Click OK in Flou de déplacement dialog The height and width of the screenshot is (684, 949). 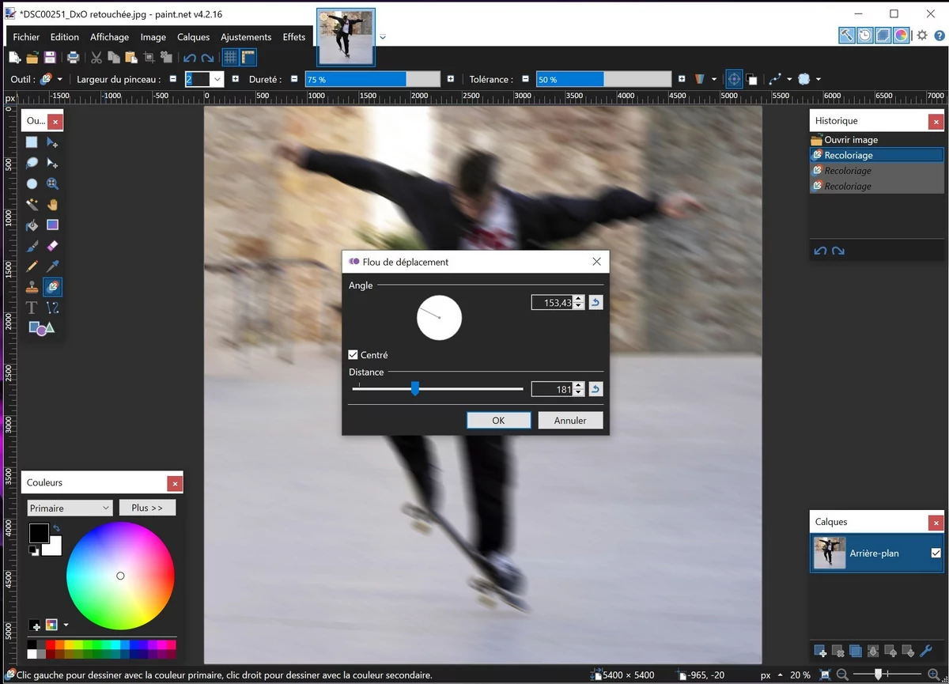pyautogui.click(x=498, y=421)
